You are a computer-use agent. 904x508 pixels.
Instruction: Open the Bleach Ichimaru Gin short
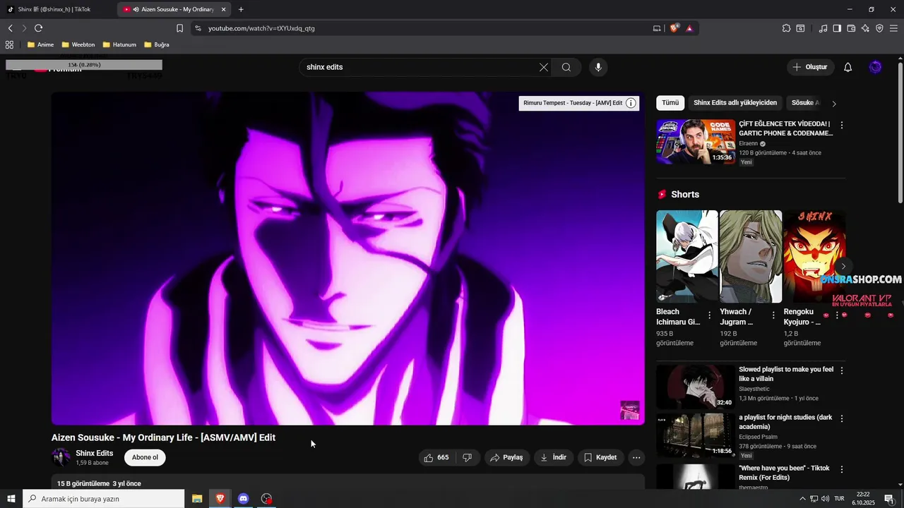pyautogui.click(x=686, y=257)
